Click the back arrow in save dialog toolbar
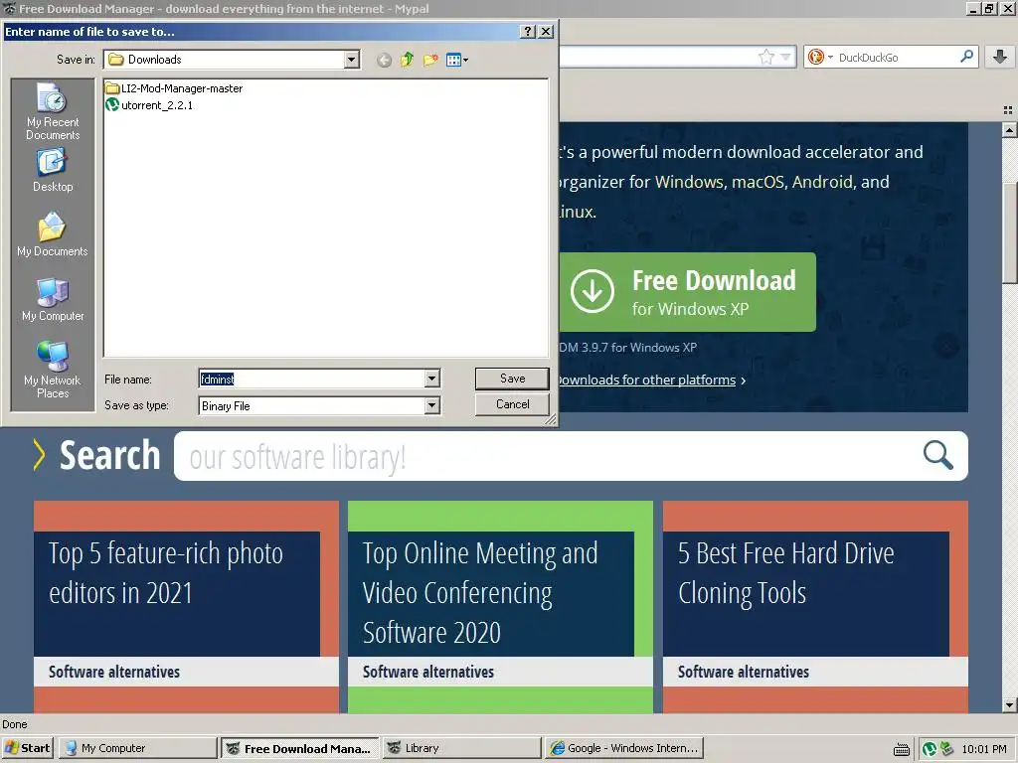1018x763 pixels. pyautogui.click(x=385, y=61)
